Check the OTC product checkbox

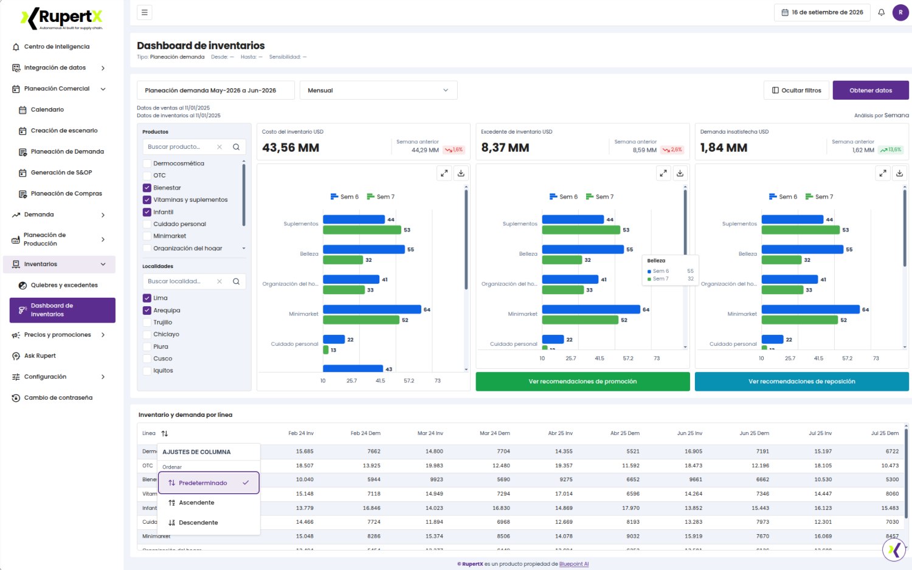[147, 176]
